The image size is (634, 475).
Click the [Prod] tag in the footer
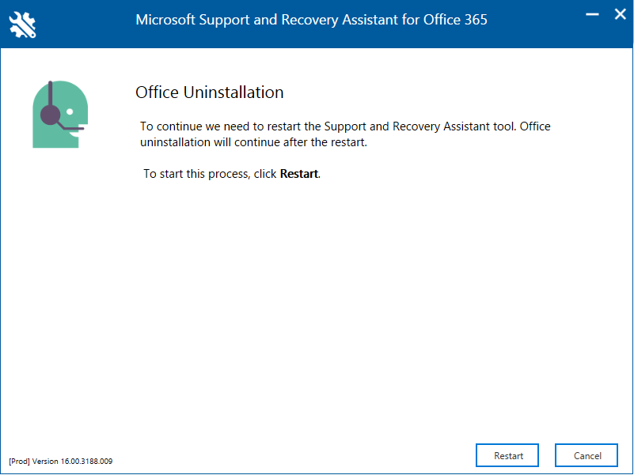pyautogui.click(x=18, y=461)
